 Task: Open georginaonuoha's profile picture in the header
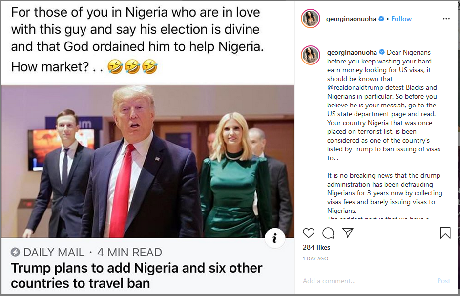click(x=311, y=19)
